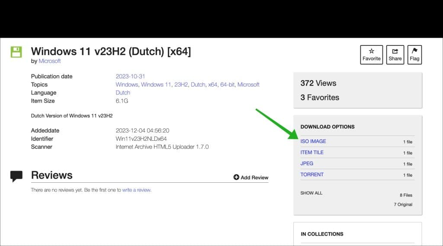Viewport: 443px width, 246px height.
Task: Click SHOW ALL download options
Action: 311,193
